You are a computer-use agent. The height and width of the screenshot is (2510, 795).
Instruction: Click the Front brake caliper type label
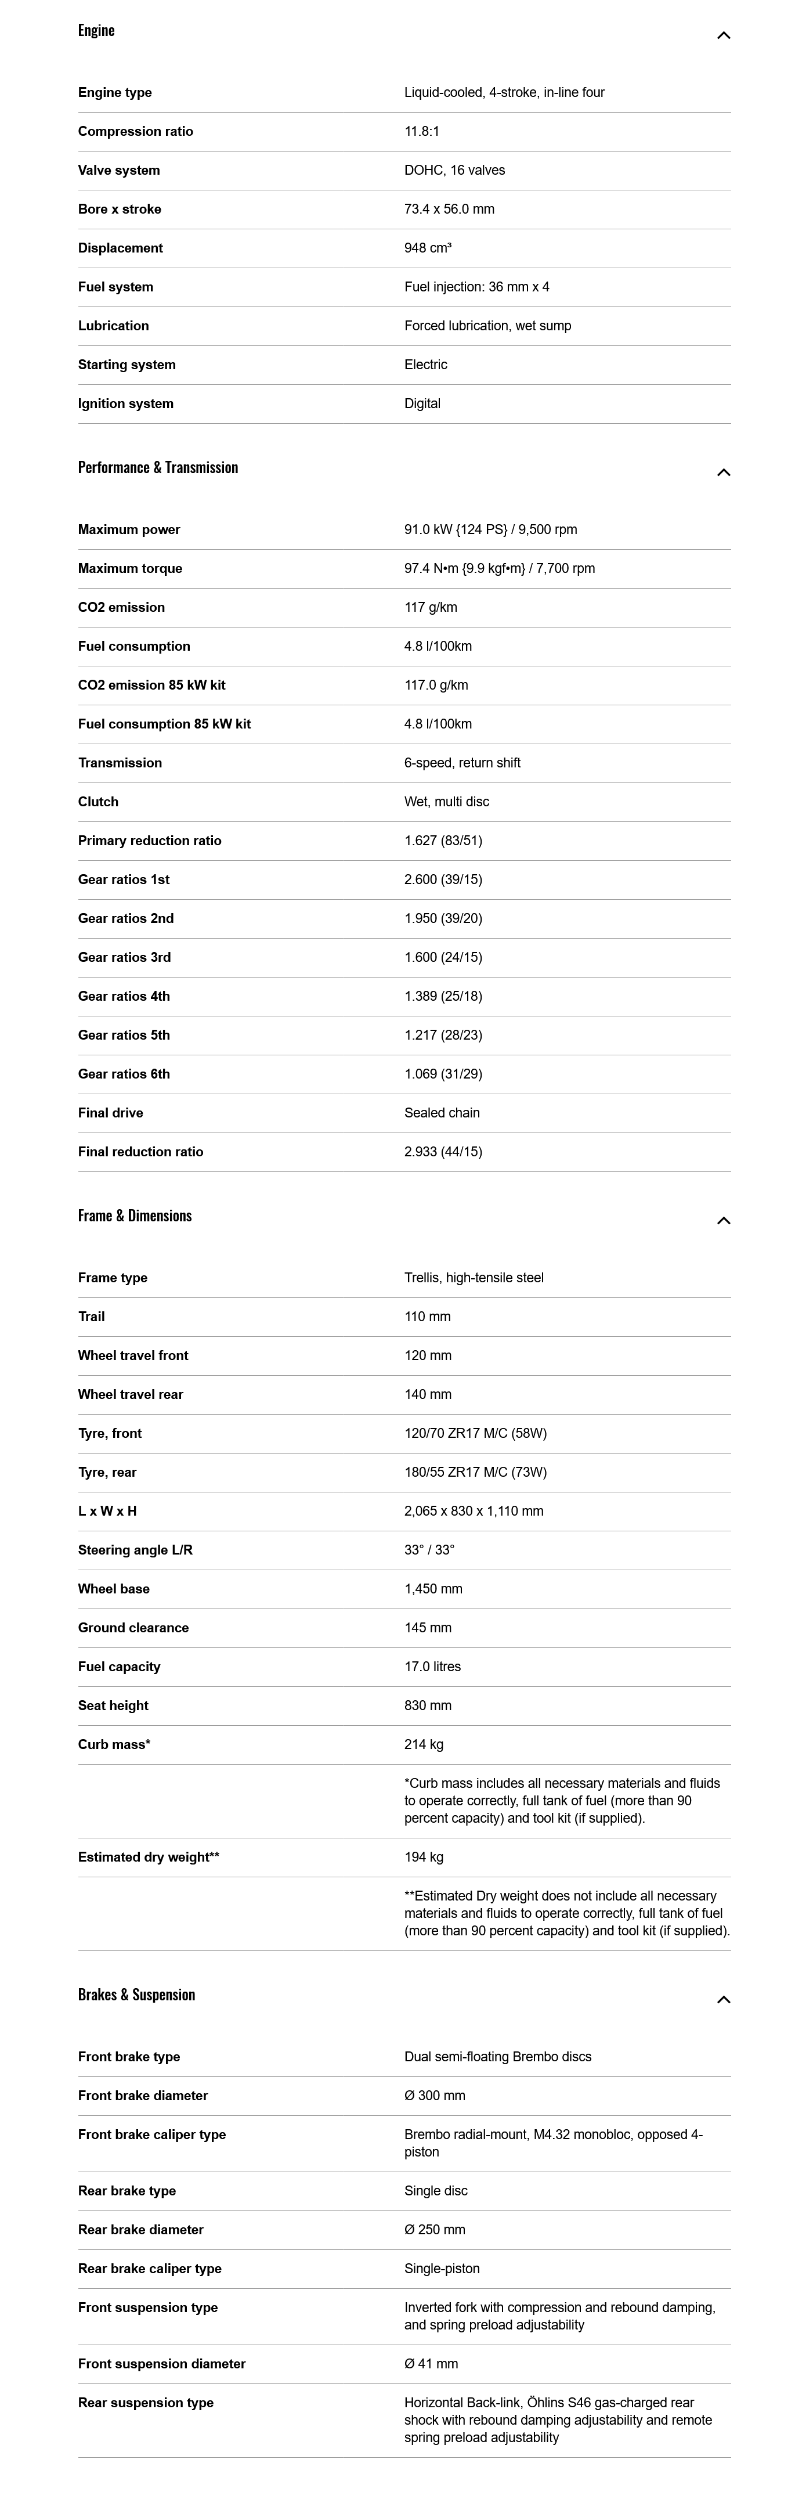coord(152,2135)
